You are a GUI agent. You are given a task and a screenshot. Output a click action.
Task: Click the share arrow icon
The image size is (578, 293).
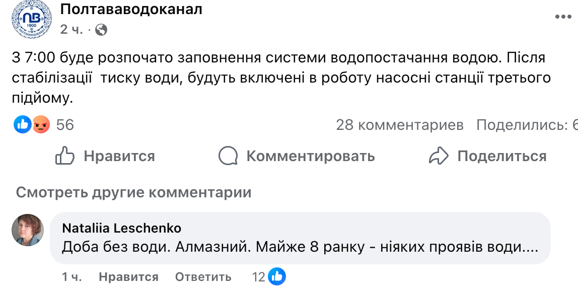pyautogui.click(x=438, y=157)
